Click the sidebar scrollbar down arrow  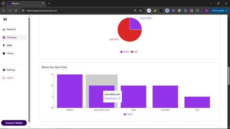click(29, 127)
